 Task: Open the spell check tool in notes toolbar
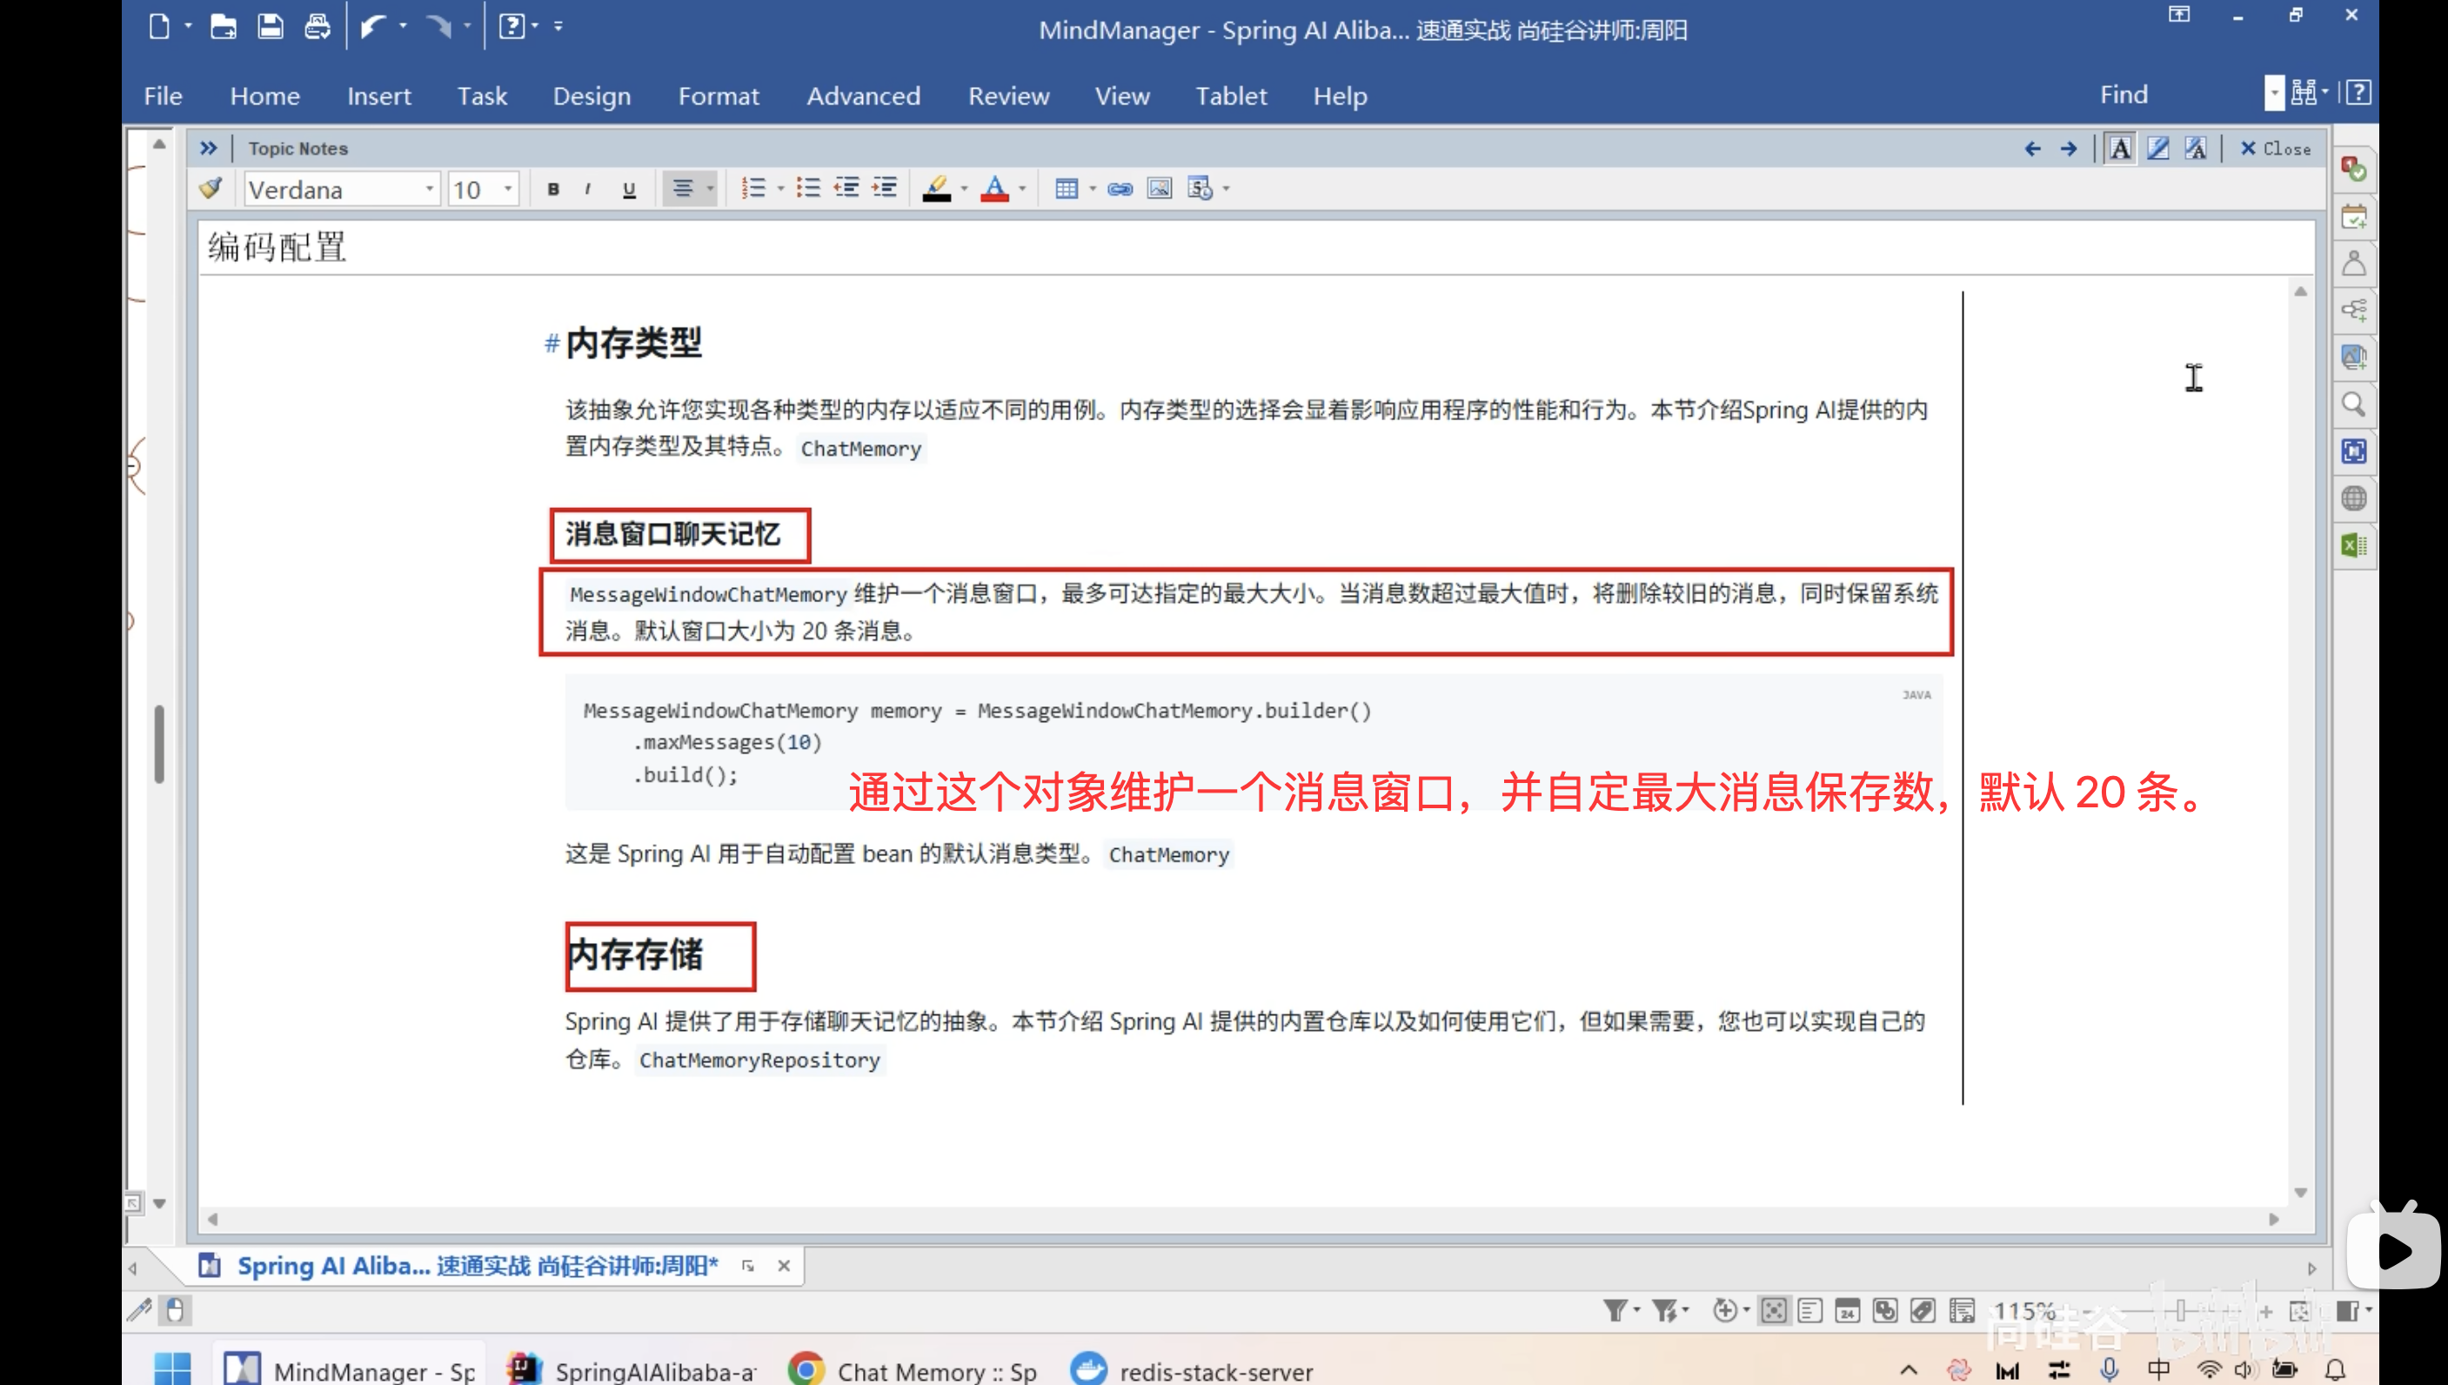tap(210, 187)
